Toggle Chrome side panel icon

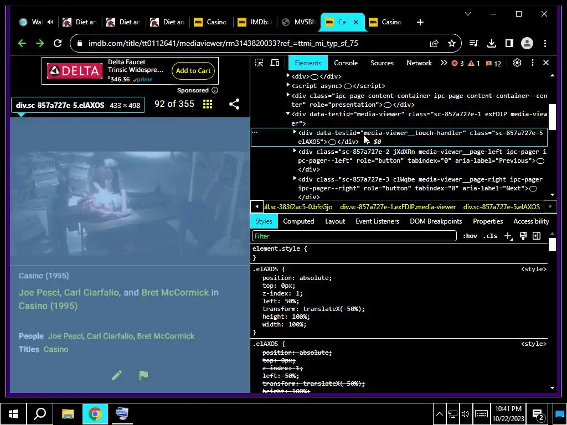pyautogui.click(x=509, y=43)
